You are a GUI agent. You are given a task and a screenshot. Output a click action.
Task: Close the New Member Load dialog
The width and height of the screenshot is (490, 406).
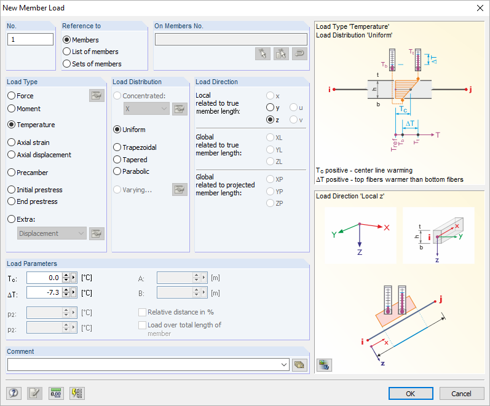tap(480, 8)
